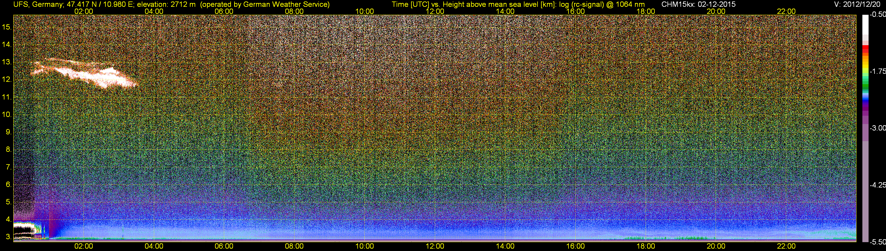Click the height axis label 15 km
Screen dimensions: 886x251
pyautogui.click(x=6, y=27)
